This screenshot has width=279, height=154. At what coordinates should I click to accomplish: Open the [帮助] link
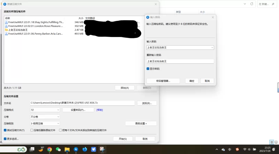pyautogui.click(x=100, y=110)
